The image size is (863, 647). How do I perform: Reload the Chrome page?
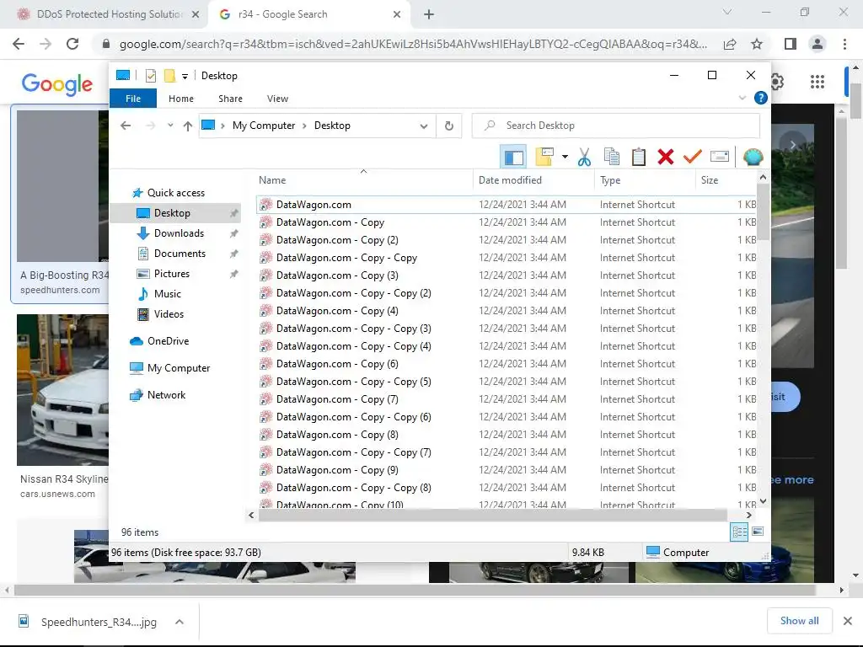tap(72, 44)
